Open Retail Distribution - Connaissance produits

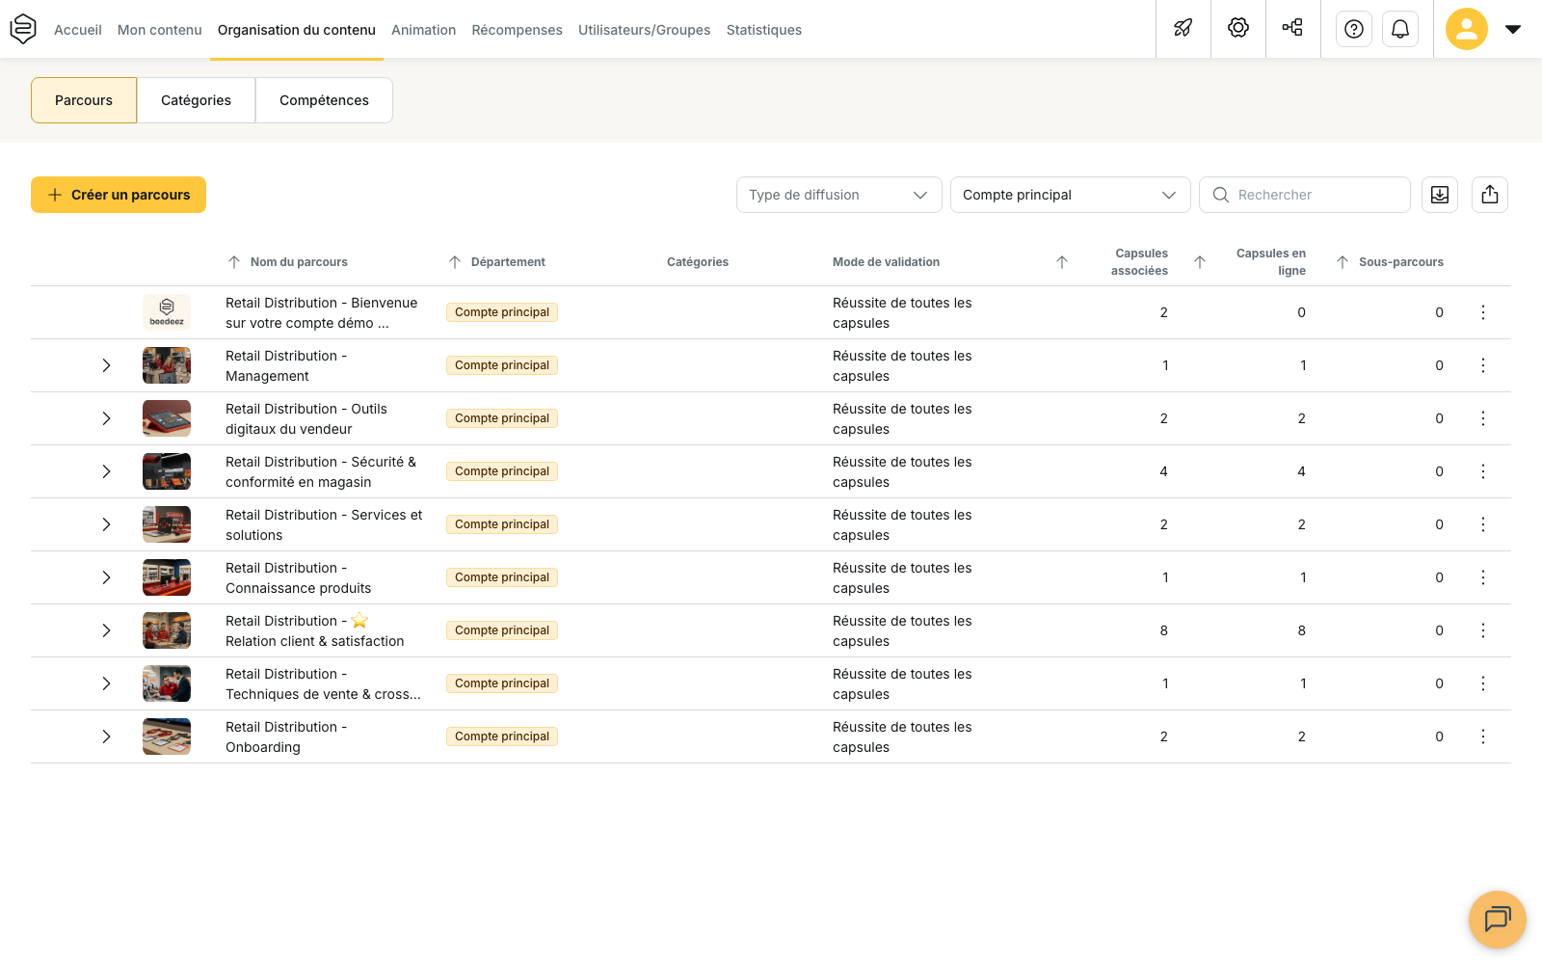point(298,577)
